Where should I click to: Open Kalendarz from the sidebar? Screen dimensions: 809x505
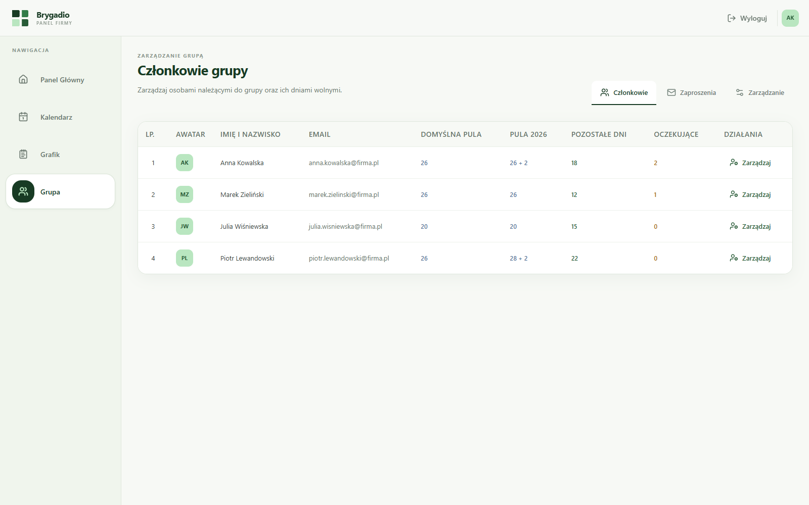coord(61,117)
